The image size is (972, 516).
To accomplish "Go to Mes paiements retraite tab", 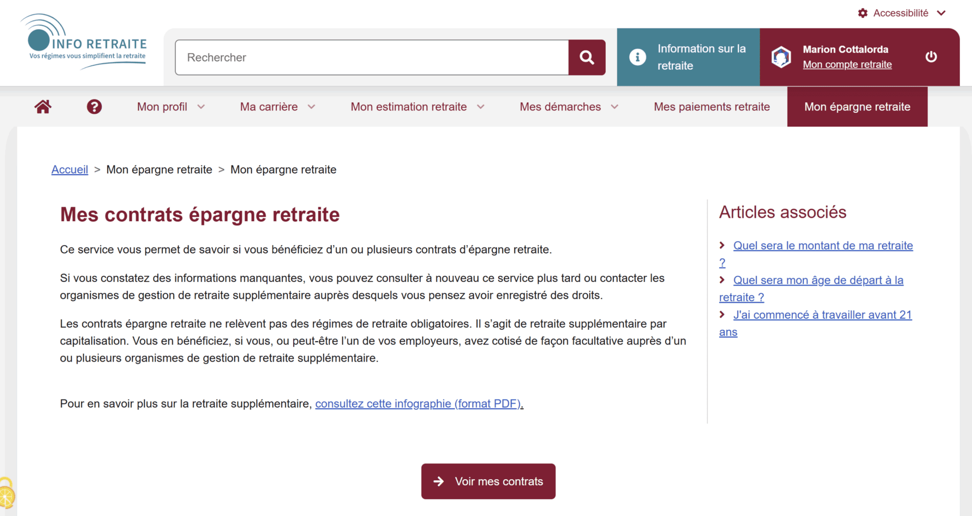I will point(711,107).
